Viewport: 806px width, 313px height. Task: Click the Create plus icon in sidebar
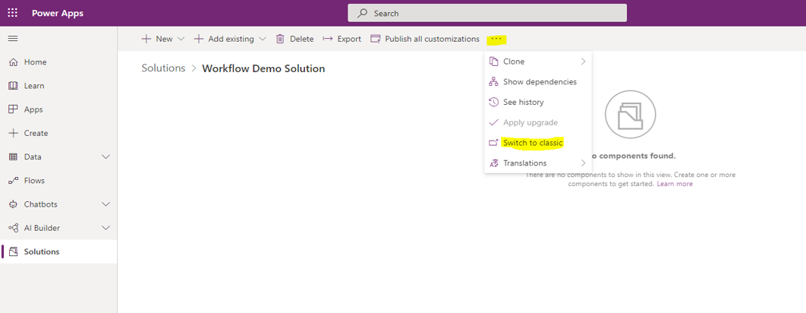click(14, 133)
